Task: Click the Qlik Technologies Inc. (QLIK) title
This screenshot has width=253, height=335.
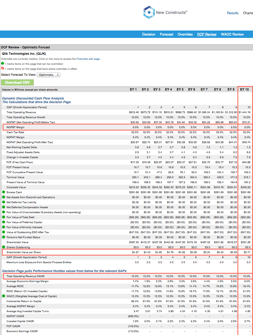Action: 24,53
